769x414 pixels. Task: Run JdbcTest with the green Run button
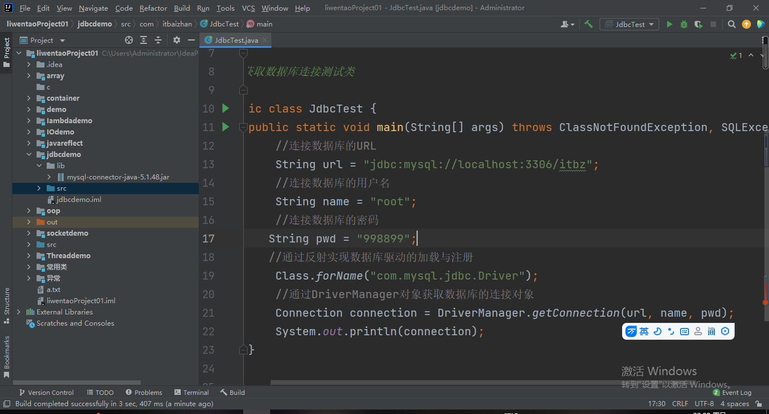(x=669, y=24)
